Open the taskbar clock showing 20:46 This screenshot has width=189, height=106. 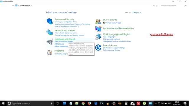coord(177,103)
